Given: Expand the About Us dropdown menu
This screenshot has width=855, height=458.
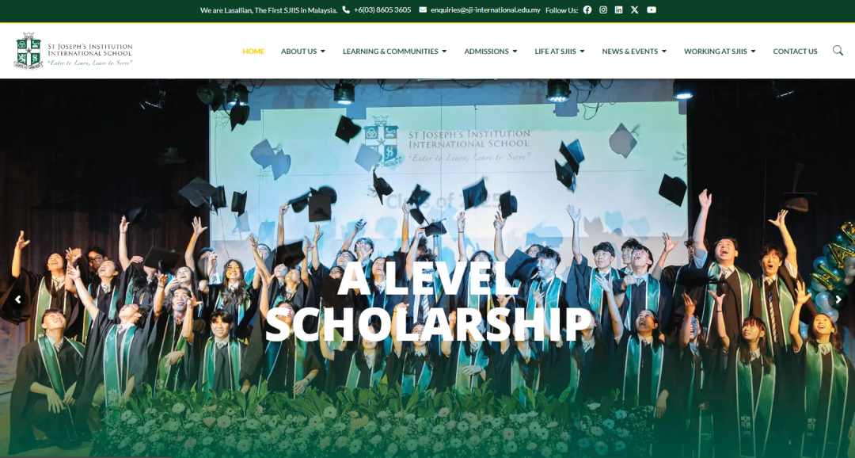Looking at the screenshot, I should tap(303, 52).
